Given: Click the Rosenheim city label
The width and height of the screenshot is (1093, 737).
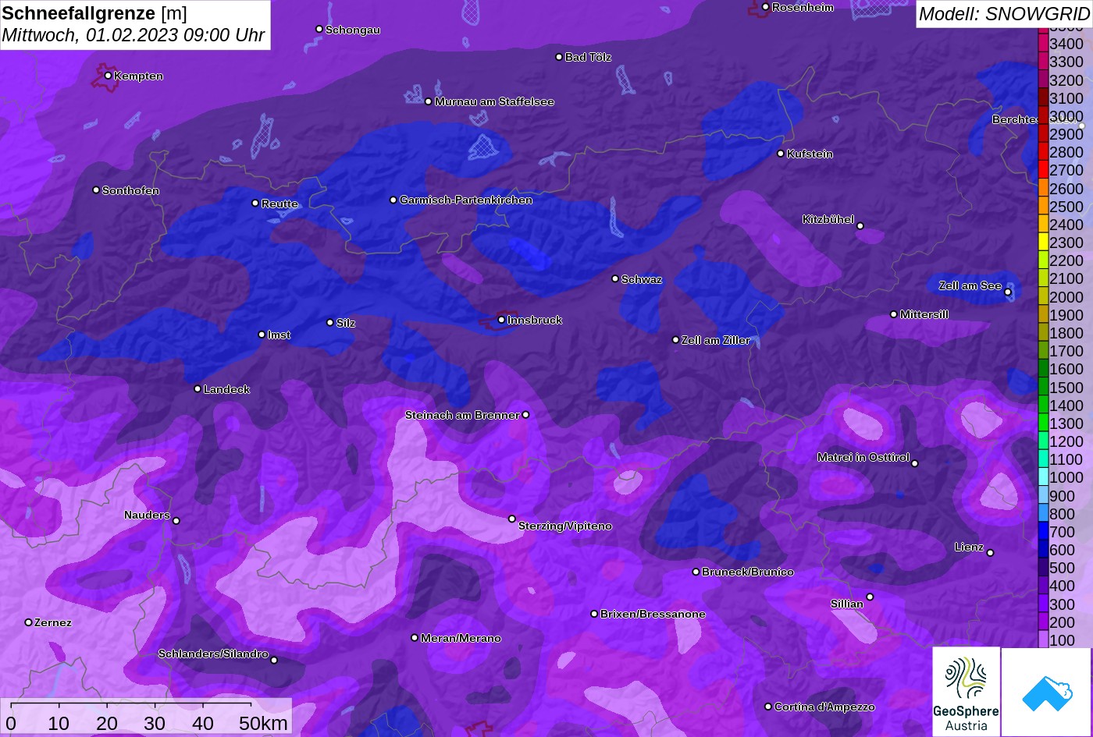Looking at the screenshot, I should point(803,8).
